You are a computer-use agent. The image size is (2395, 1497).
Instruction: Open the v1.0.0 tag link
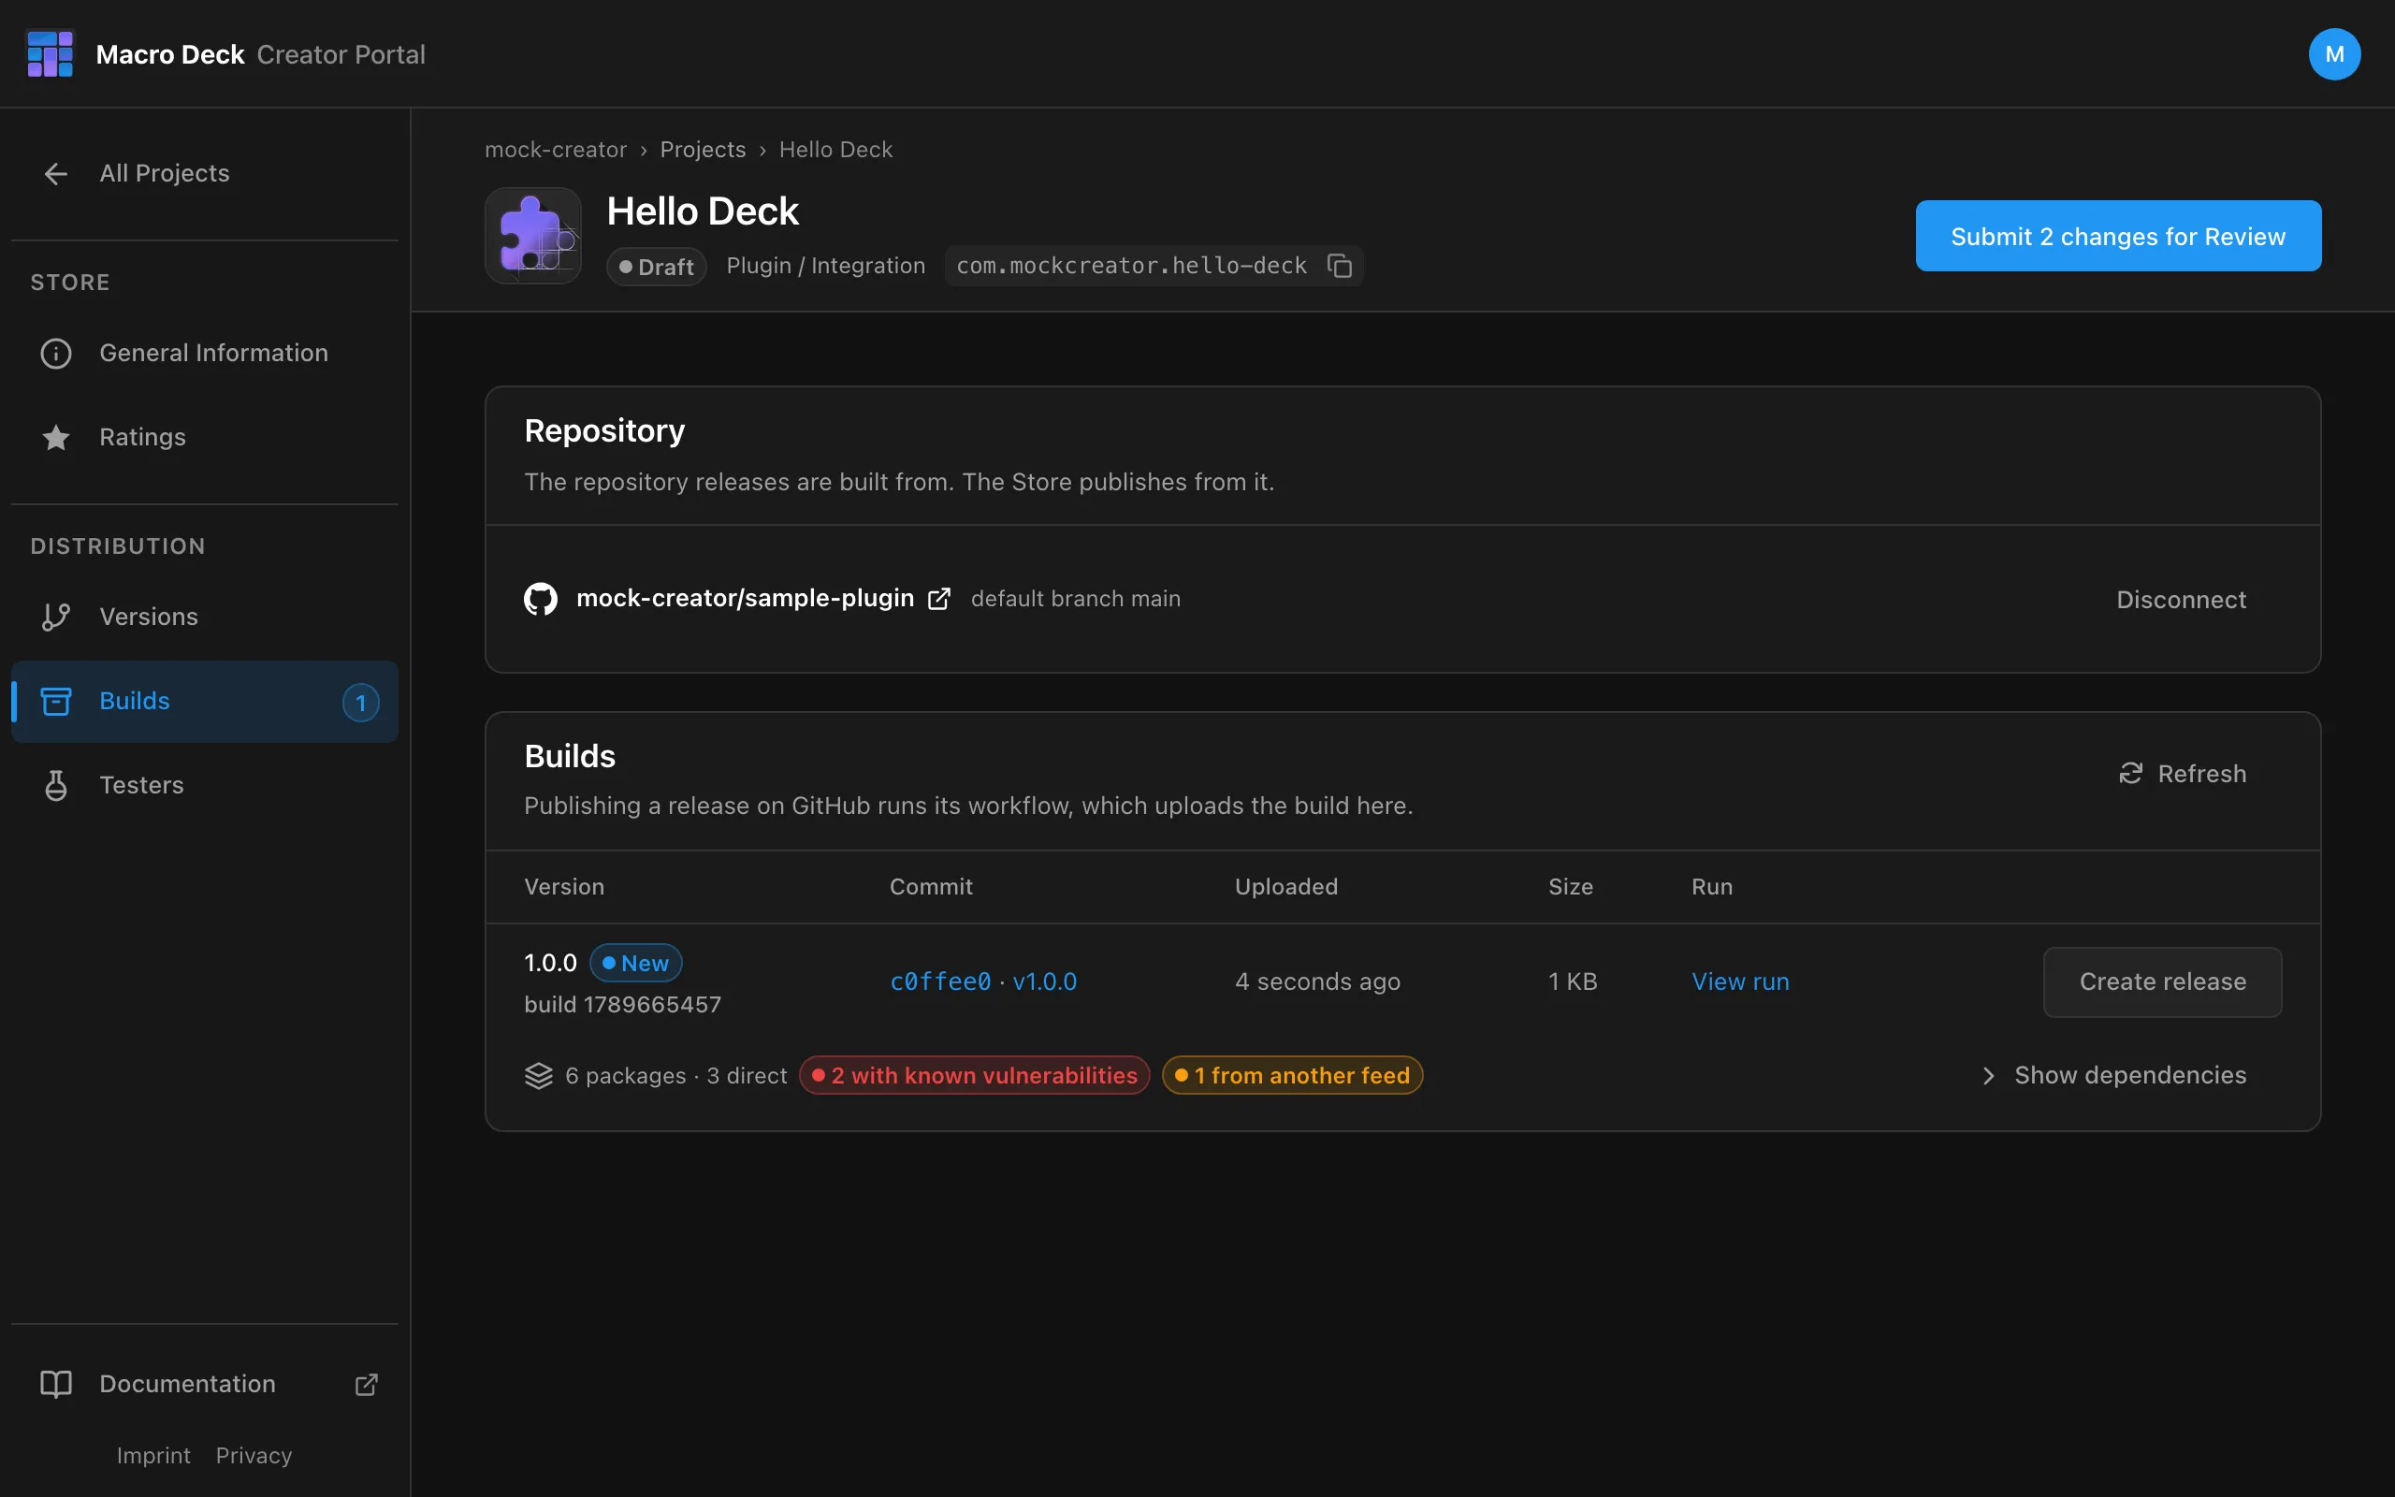click(x=1044, y=981)
